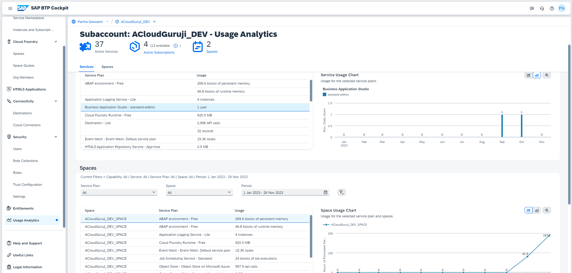Screen dimensions: 572x273
Task: Clear filters with the filter reset icon
Action: coord(341,192)
